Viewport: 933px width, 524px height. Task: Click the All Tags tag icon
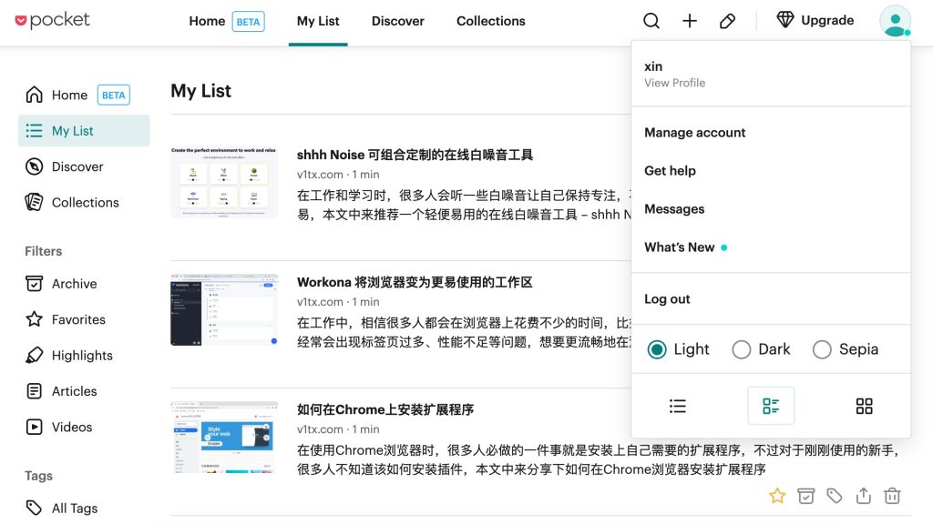34,508
